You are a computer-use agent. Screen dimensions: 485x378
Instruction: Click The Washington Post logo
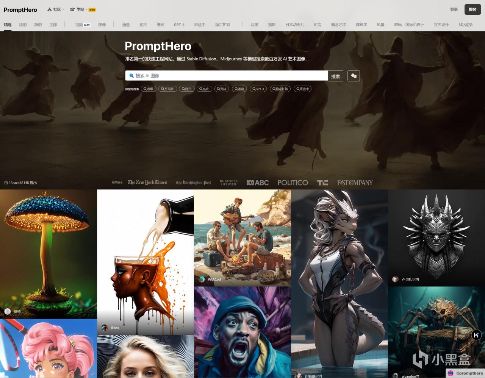[193, 183]
